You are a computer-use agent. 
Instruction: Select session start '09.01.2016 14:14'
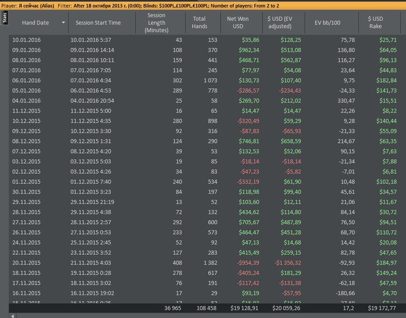coord(92,50)
